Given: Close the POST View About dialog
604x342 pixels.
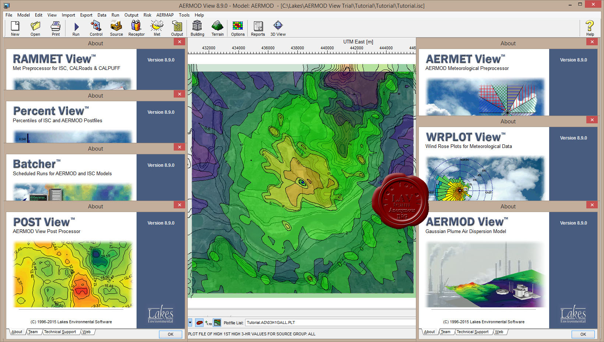Looking at the screenshot, I should [x=179, y=205].
